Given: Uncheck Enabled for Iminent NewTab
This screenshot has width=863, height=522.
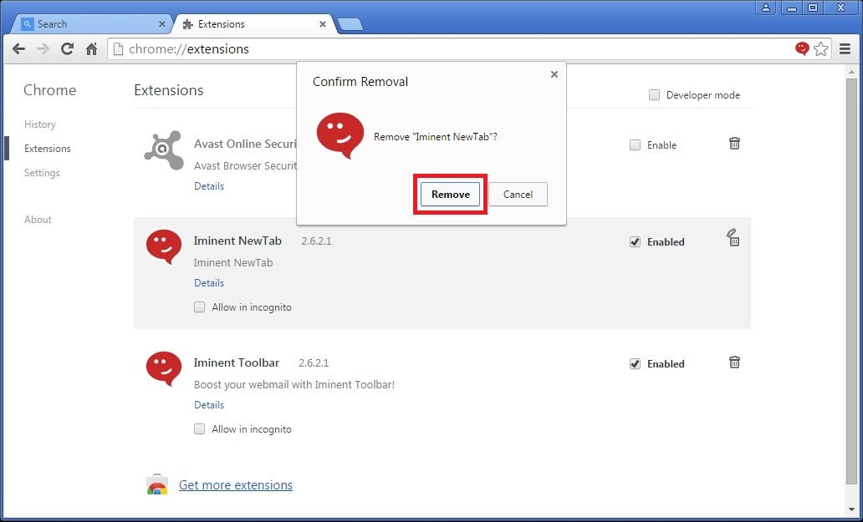Looking at the screenshot, I should [x=636, y=241].
